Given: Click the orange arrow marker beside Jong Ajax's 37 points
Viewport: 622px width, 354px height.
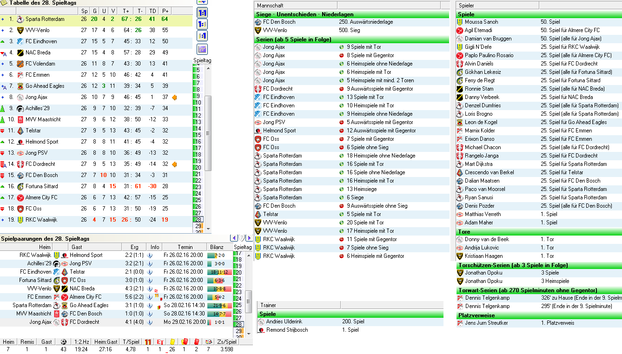Looking at the screenshot, I should 174,98.
